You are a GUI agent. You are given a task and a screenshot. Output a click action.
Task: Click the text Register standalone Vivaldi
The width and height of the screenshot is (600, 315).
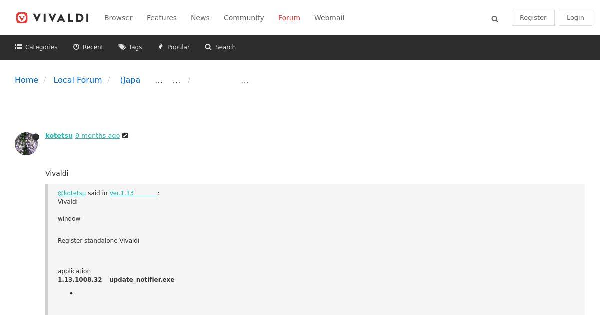[x=98, y=241]
